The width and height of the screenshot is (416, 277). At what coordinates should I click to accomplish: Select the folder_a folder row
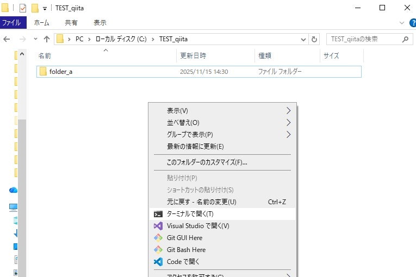click(x=198, y=72)
